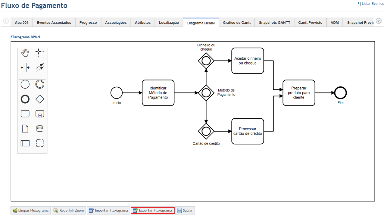384x216 pixels.
Task: Pick the Subprocess shape in palette
Action: (40, 114)
